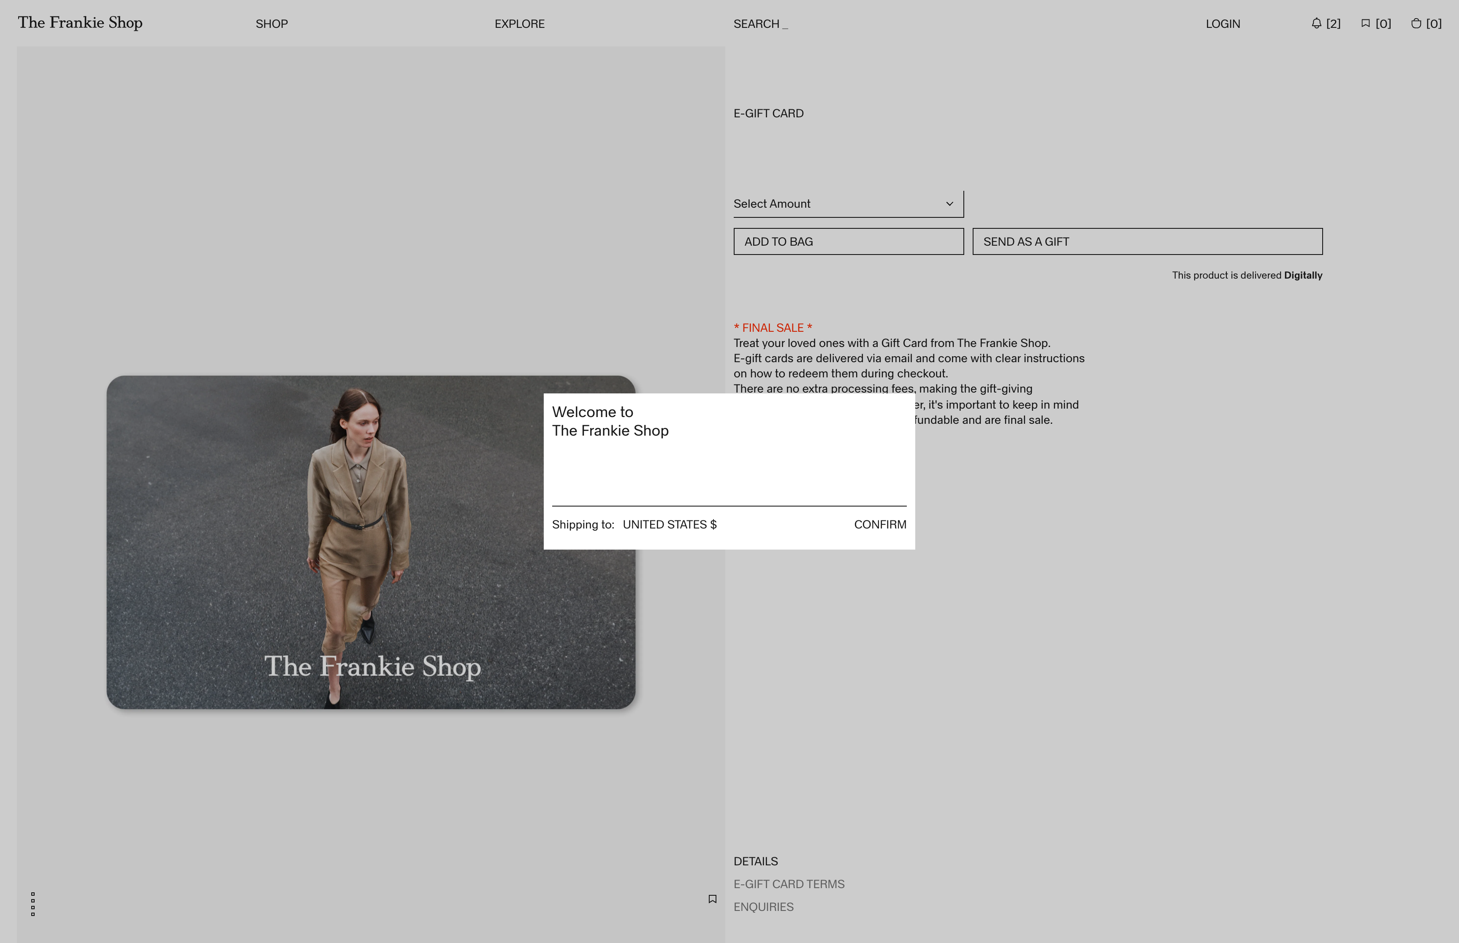Select the second carousel dot
Viewport: 1459px width, 943px height.
[33, 901]
